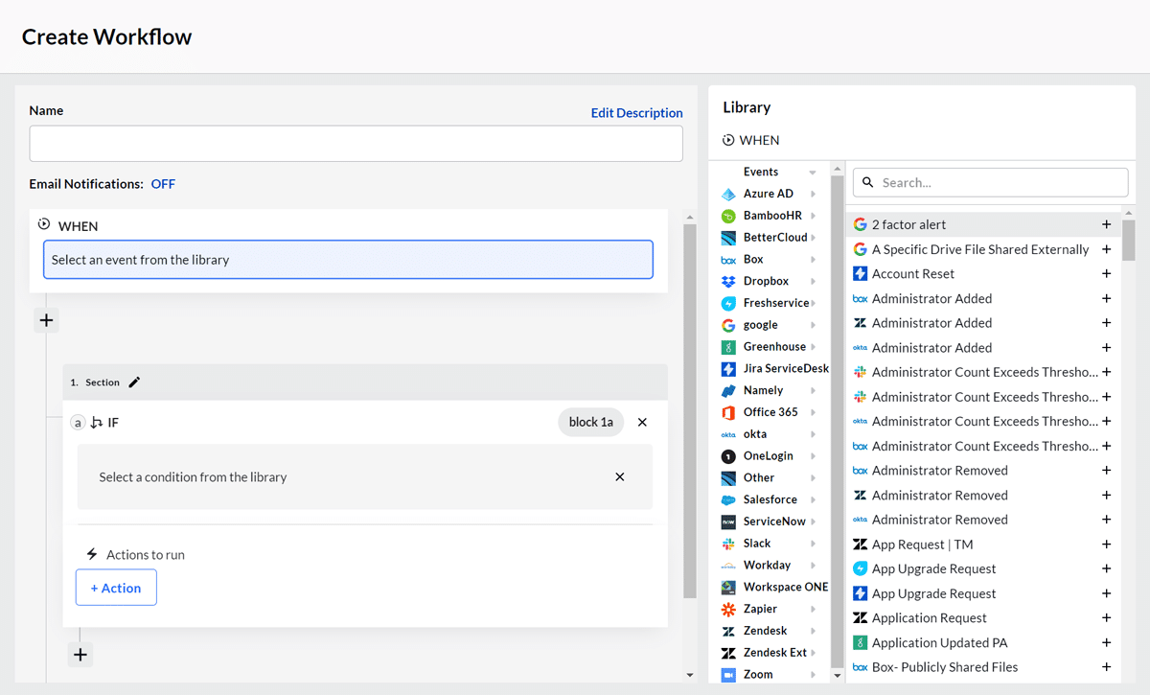Click the BambooHR logo icon
The height and width of the screenshot is (695, 1150).
tap(728, 216)
